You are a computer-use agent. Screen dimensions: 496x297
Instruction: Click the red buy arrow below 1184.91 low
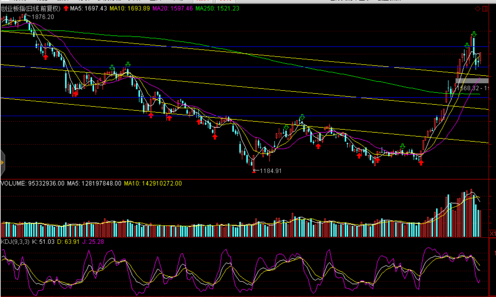254,171
